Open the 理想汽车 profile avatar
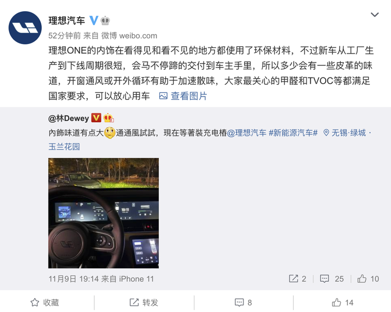The image size is (391, 312). (x=25, y=28)
